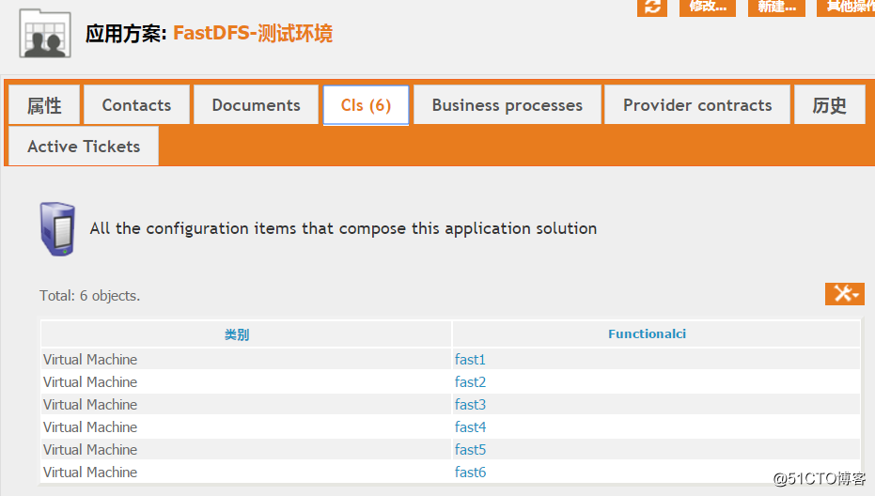Click the application solution class icon
Image resolution: width=875 pixels, height=496 pixels.
tap(45, 34)
